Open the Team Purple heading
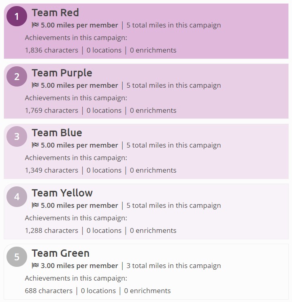 click(62, 73)
